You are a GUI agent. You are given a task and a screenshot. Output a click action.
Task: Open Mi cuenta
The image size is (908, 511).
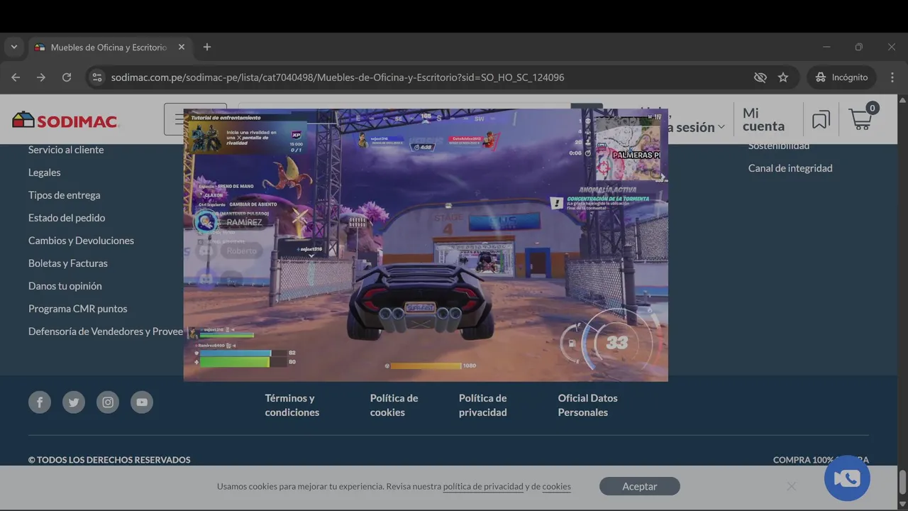(763, 120)
